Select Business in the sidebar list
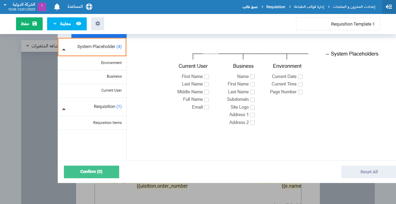 (114, 77)
